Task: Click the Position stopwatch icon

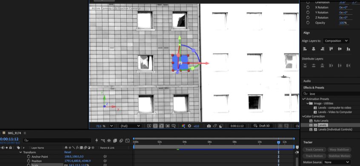Action: tap(29, 161)
